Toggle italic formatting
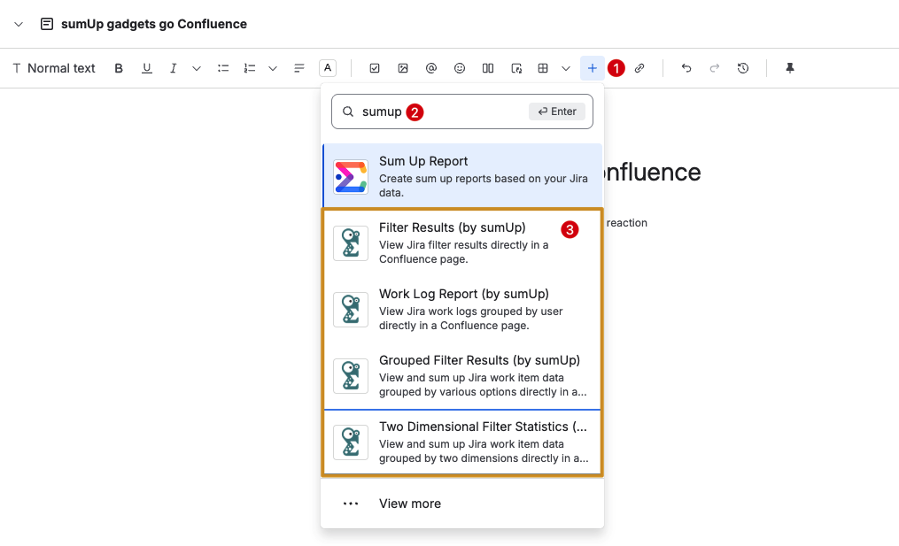The height and width of the screenshot is (546, 899). click(x=173, y=68)
